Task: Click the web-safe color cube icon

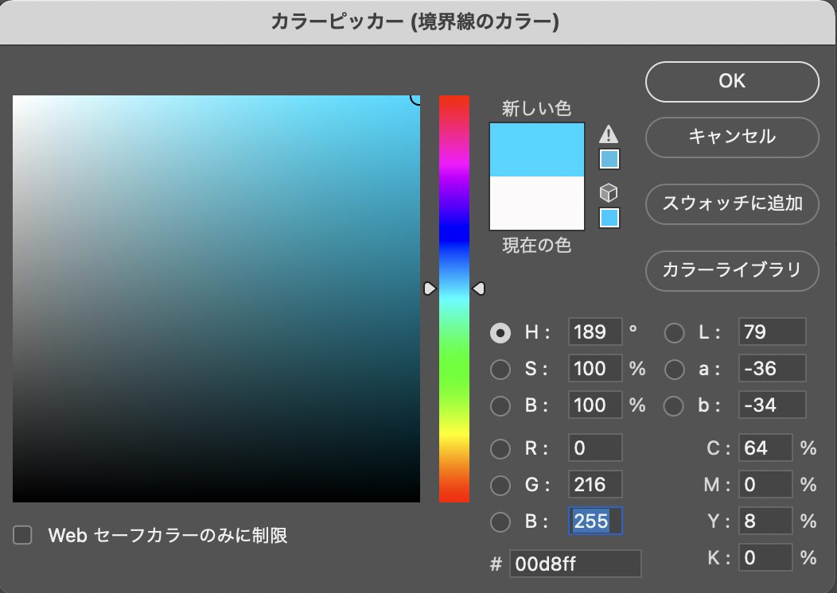Action: (x=609, y=193)
